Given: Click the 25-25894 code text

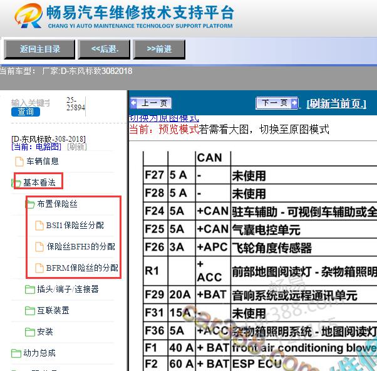Looking at the screenshot, I should [76, 104].
